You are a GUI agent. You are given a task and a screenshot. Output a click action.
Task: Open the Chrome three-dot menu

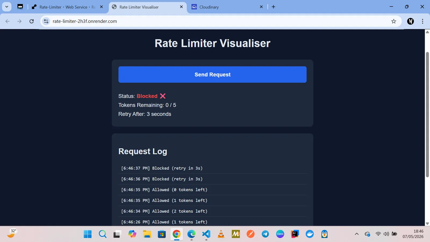(x=422, y=21)
